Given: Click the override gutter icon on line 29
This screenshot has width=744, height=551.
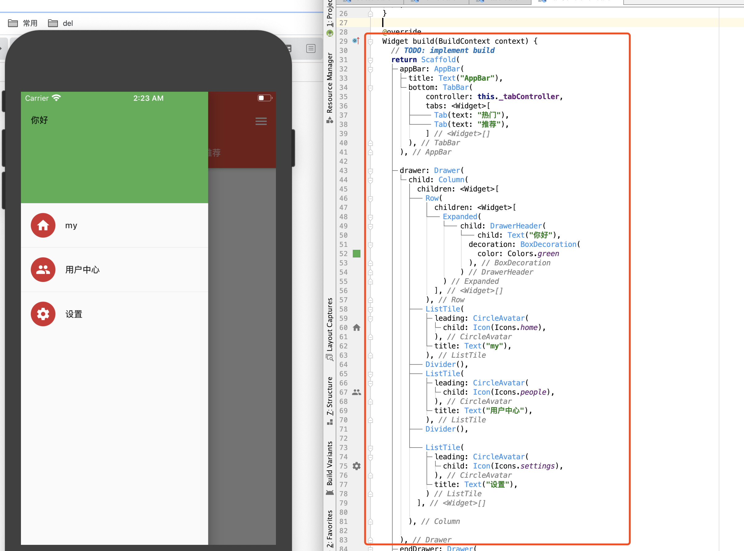Looking at the screenshot, I should (x=356, y=41).
